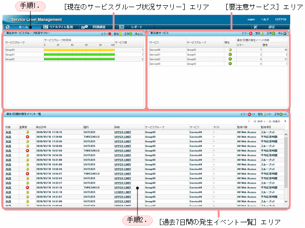Click the super user name in header
Viewport: 305px width, 228px height.
pyautogui.click(x=251, y=20)
